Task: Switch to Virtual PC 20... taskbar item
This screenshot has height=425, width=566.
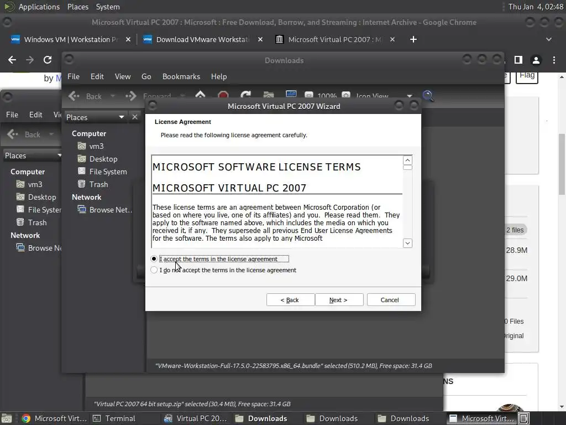Action: tap(196, 418)
